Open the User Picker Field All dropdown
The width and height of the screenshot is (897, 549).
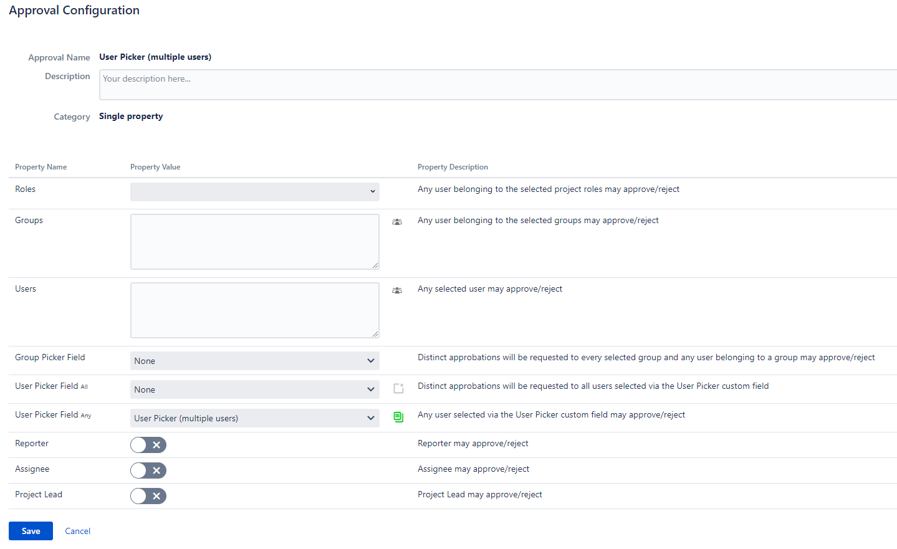coord(254,389)
